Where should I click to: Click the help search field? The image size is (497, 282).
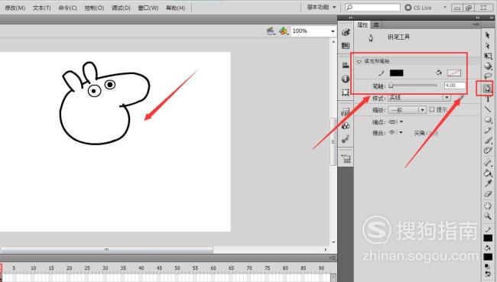click(372, 8)
